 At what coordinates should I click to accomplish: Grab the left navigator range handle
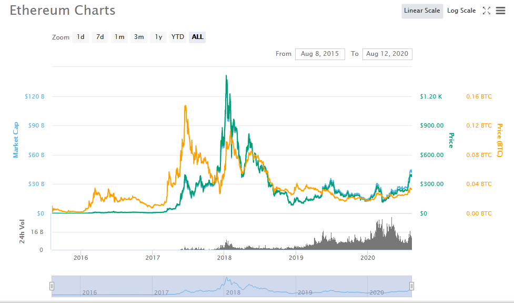(52, 286)
